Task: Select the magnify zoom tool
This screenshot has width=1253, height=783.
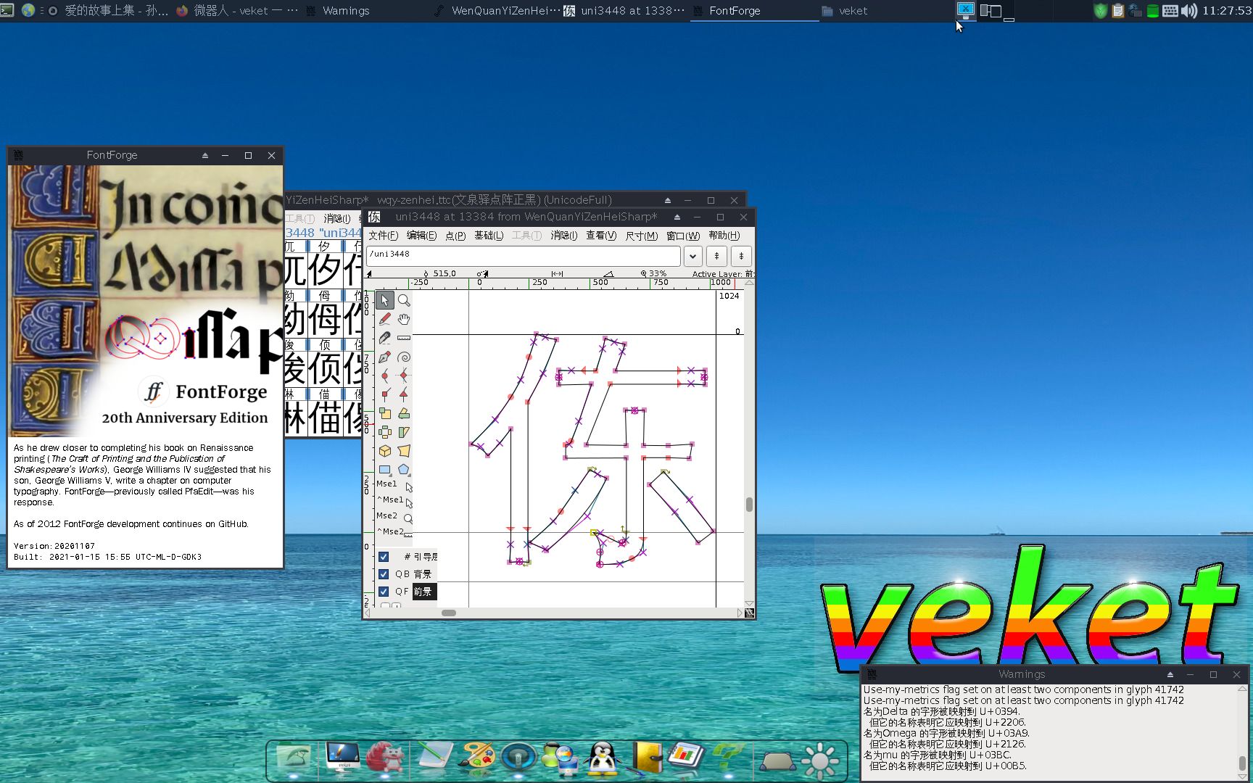Action: 403,300
